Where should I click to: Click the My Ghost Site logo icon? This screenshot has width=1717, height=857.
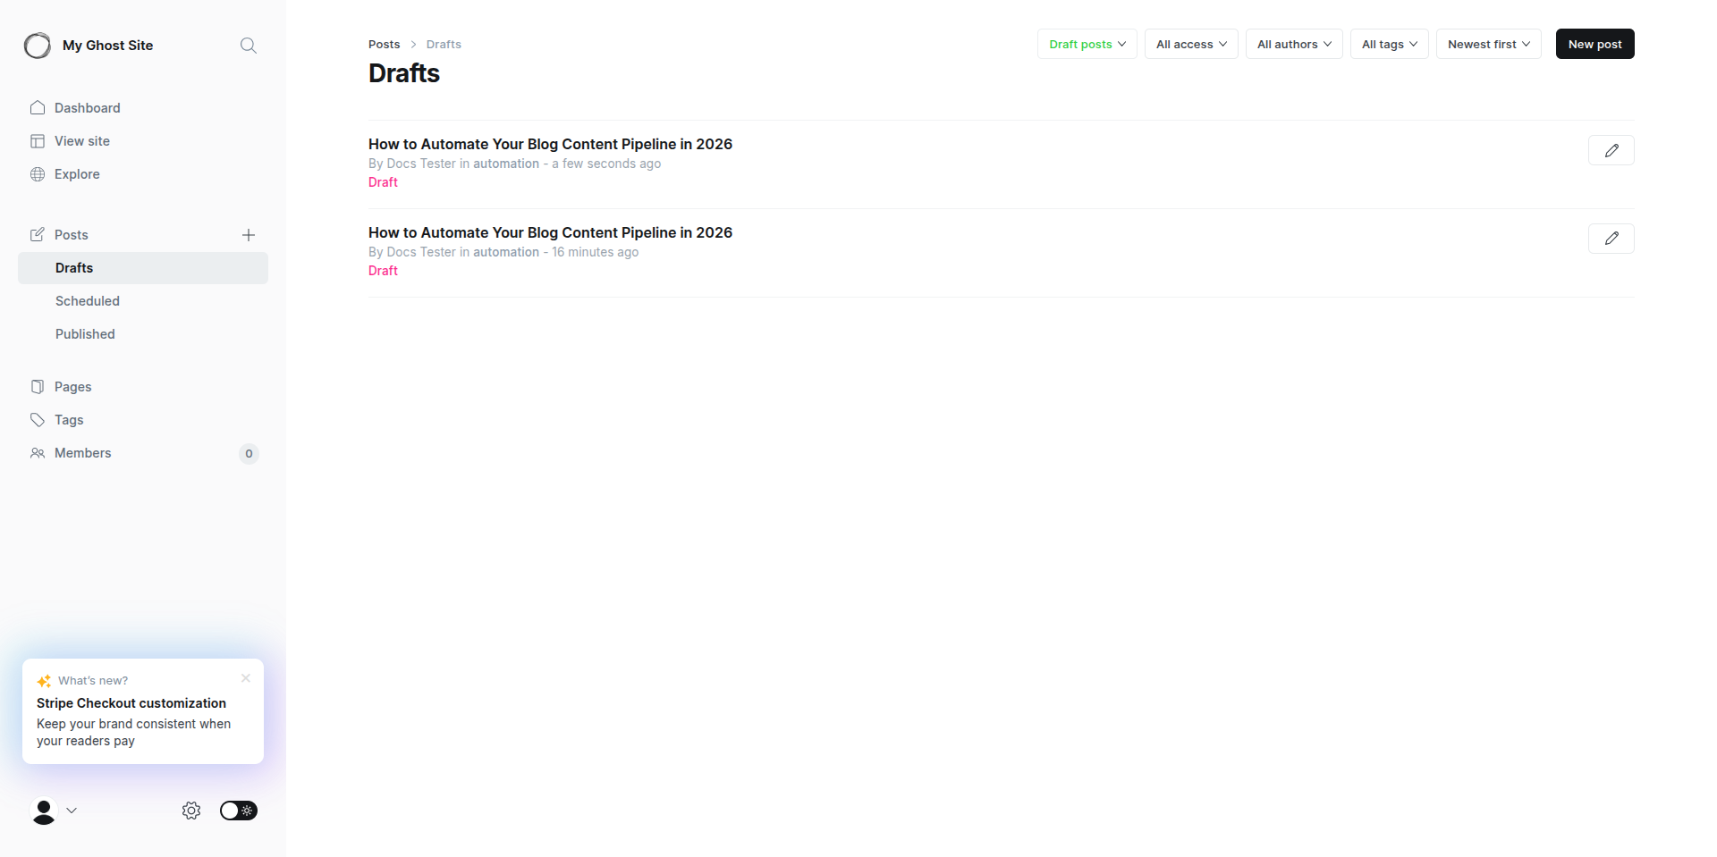coord(38,46)
